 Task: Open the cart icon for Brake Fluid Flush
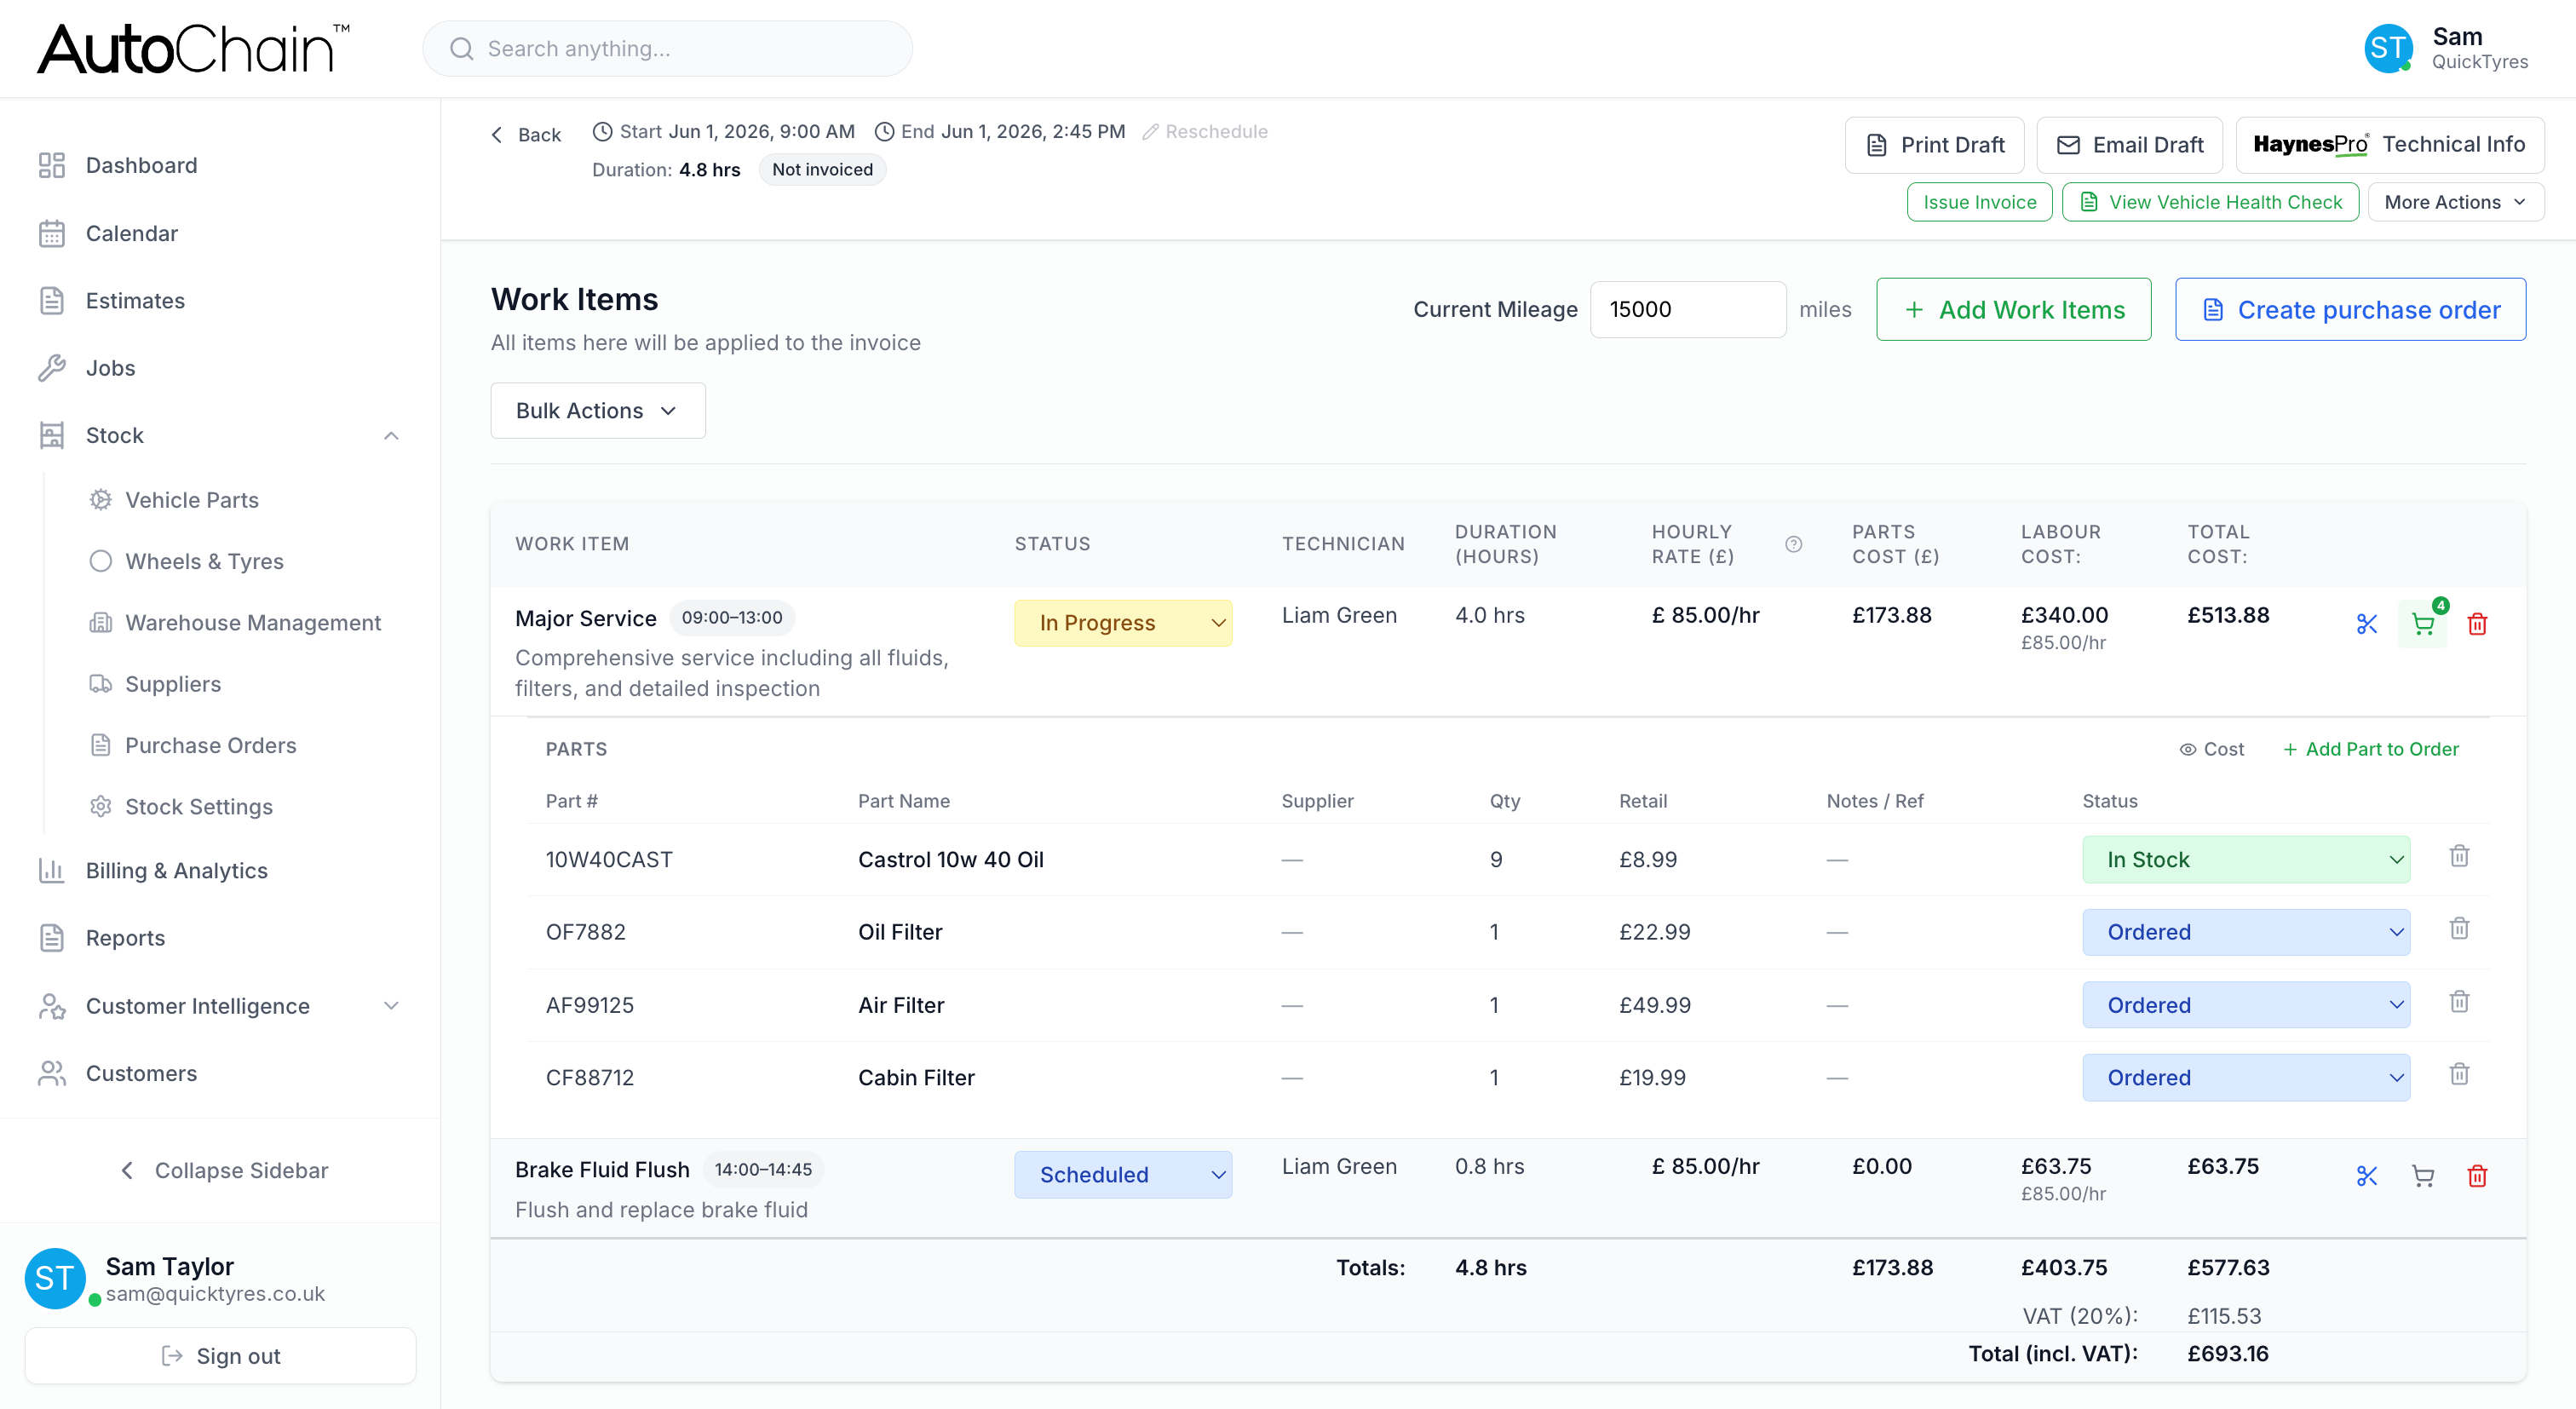click(2422, 1176)
